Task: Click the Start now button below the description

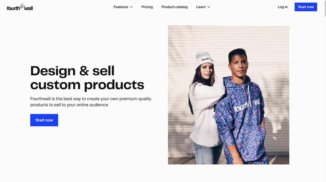Action: click(44, 120)
